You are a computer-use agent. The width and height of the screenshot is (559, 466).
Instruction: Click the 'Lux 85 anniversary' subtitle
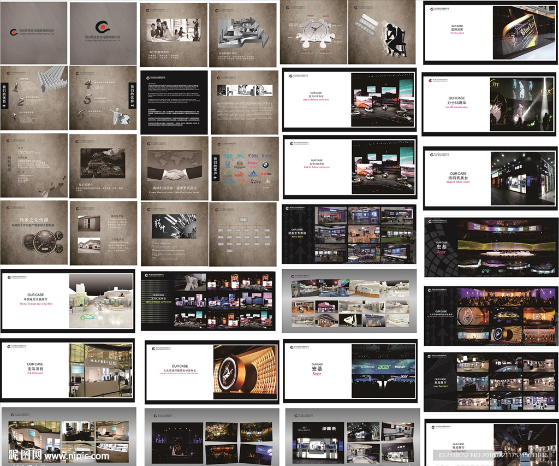pos(456,107)
